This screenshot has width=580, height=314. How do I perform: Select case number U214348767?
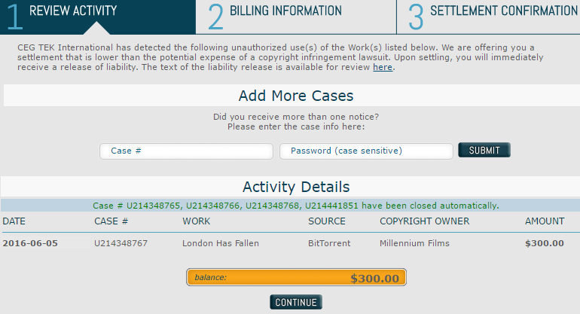click(121, 243)
